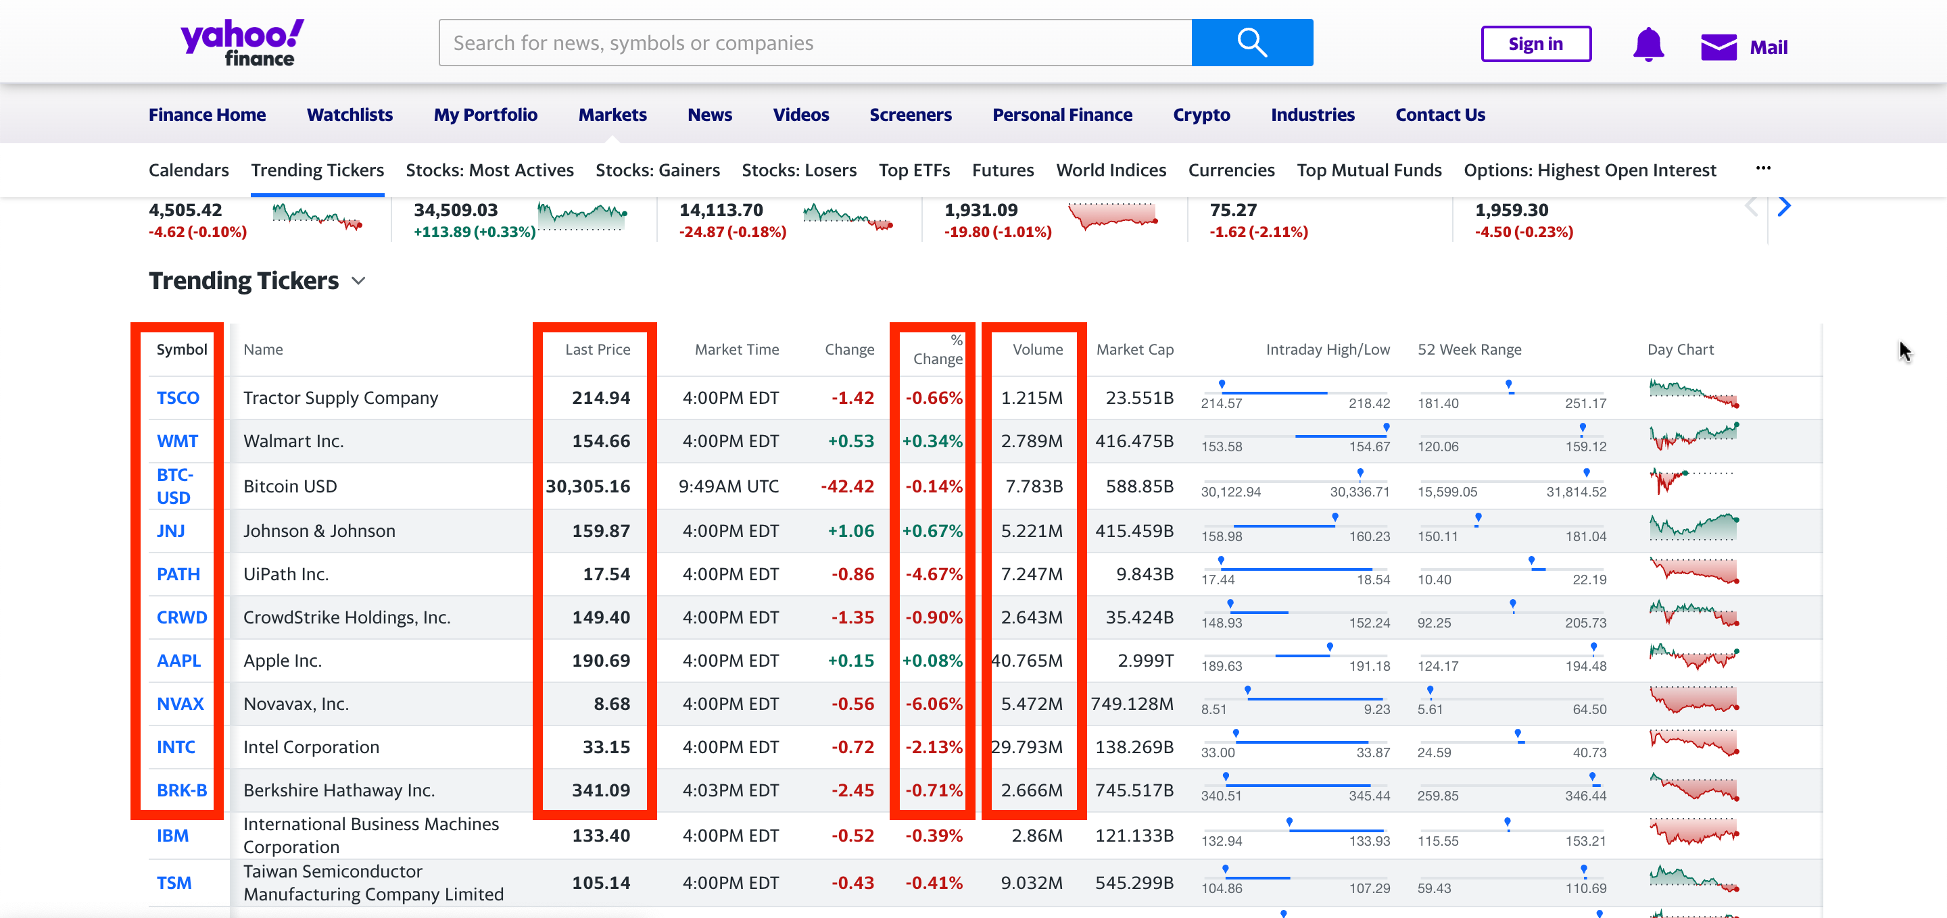Click the % Change column header

tap(937, 349)
